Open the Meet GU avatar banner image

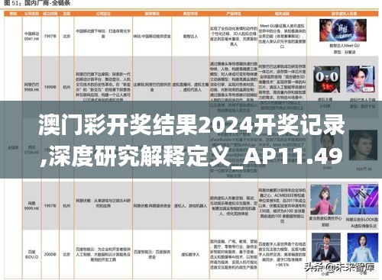click(343, 30)
